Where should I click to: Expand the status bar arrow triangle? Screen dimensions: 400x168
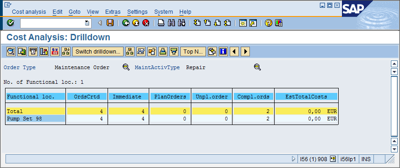click(x=293, y=159)
